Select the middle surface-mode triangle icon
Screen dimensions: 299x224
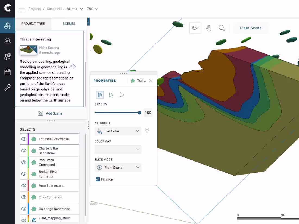pyautogui.click(x=111, y=94)
